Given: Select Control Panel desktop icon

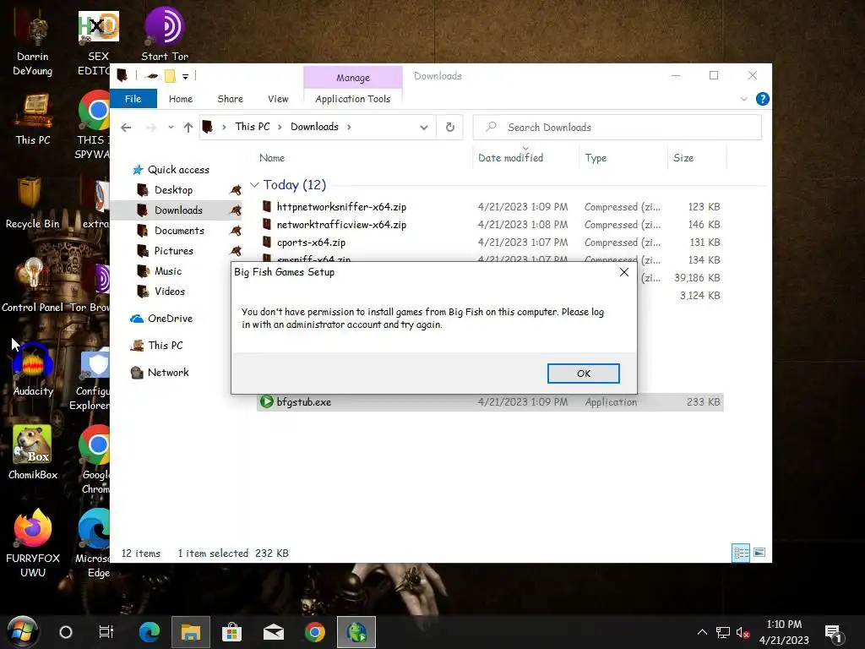Looking at the screenshot, I should (33, 286).
